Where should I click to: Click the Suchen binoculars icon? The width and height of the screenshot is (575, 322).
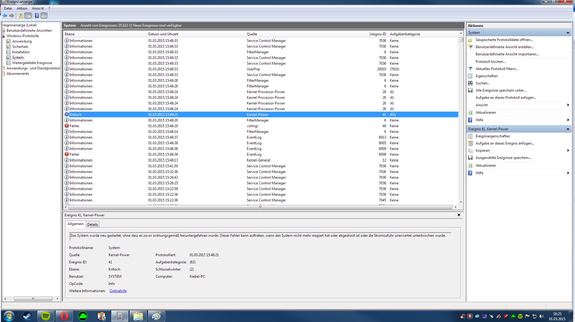(470, 83)
